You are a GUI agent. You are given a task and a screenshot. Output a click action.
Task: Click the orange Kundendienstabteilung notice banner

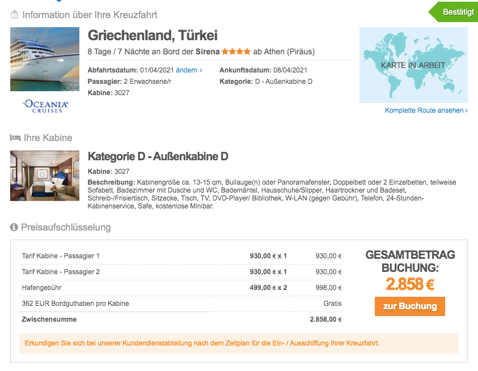(239, 343)
